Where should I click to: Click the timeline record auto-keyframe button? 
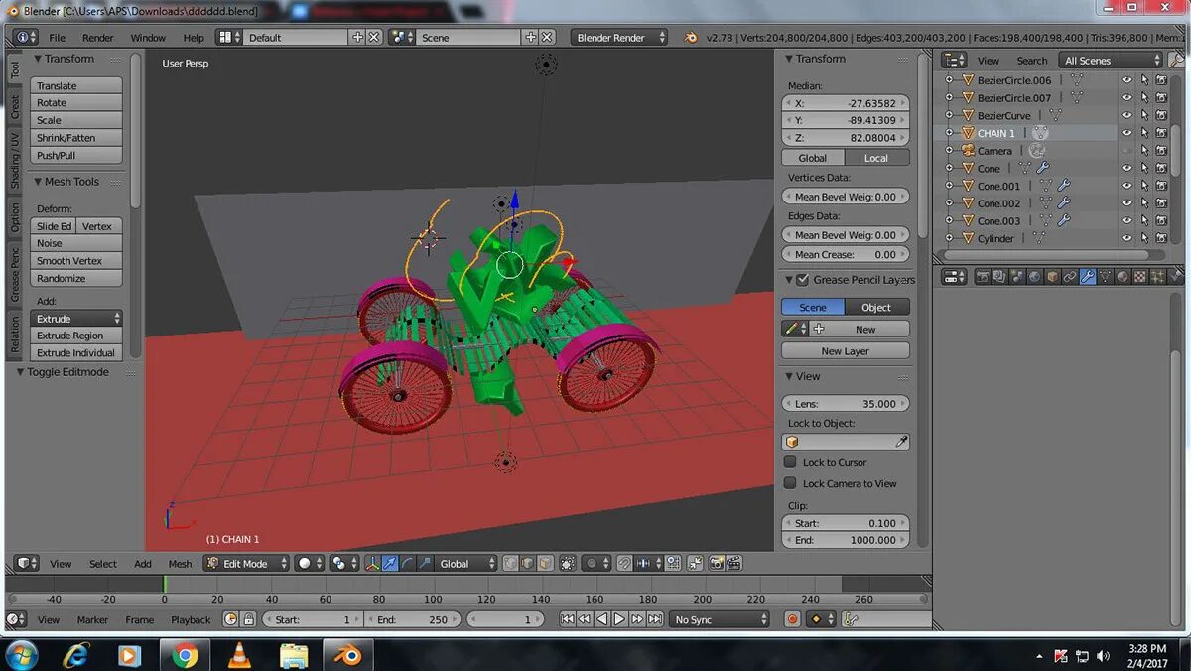point(793,619)
